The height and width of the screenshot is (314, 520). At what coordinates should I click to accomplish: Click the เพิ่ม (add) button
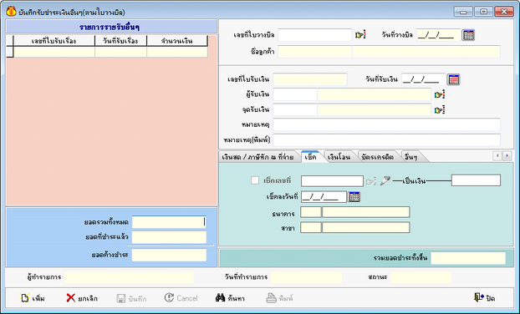[x=33, y=298]
